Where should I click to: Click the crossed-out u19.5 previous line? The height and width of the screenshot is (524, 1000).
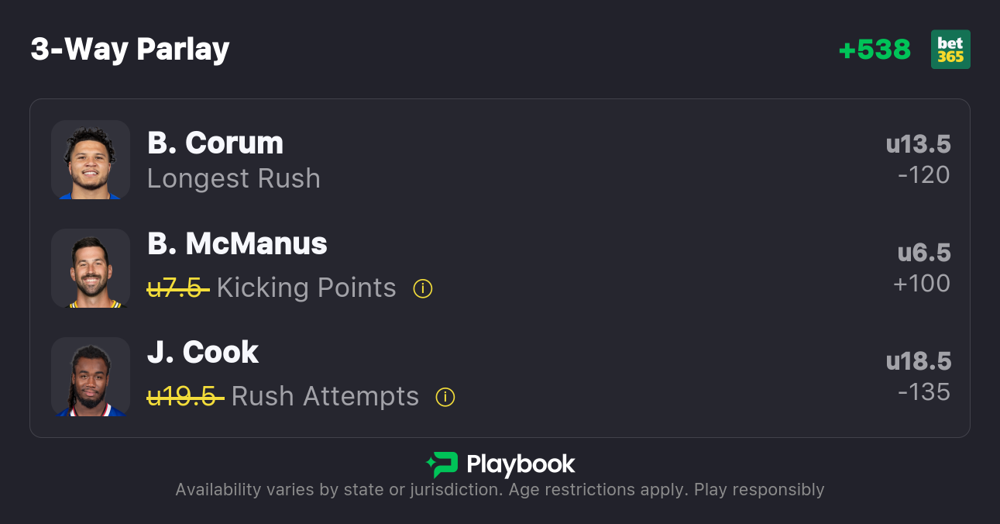(x=185, y=397)
